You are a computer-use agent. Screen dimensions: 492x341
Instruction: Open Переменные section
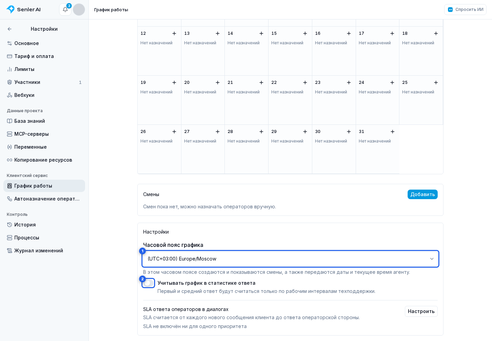click(44, 147)
